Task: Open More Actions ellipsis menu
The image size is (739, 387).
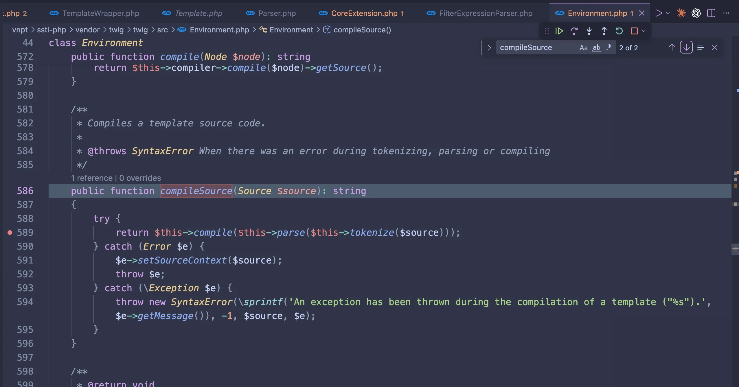Action: click(x=726, y=13)
